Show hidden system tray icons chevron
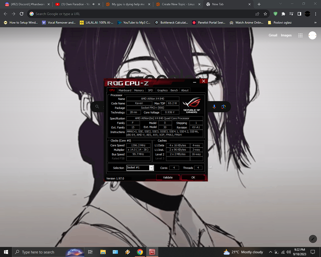This screenshot has width=321, height=257. tap(270, 252)
